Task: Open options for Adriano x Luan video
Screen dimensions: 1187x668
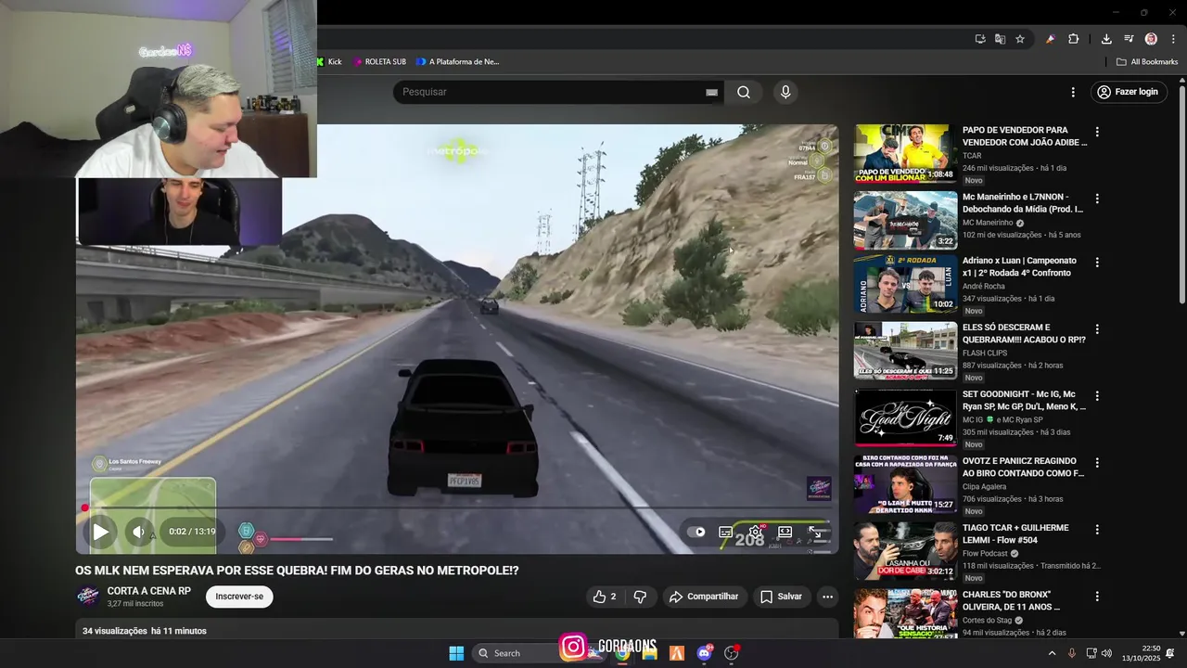Action: [1097, 263]
